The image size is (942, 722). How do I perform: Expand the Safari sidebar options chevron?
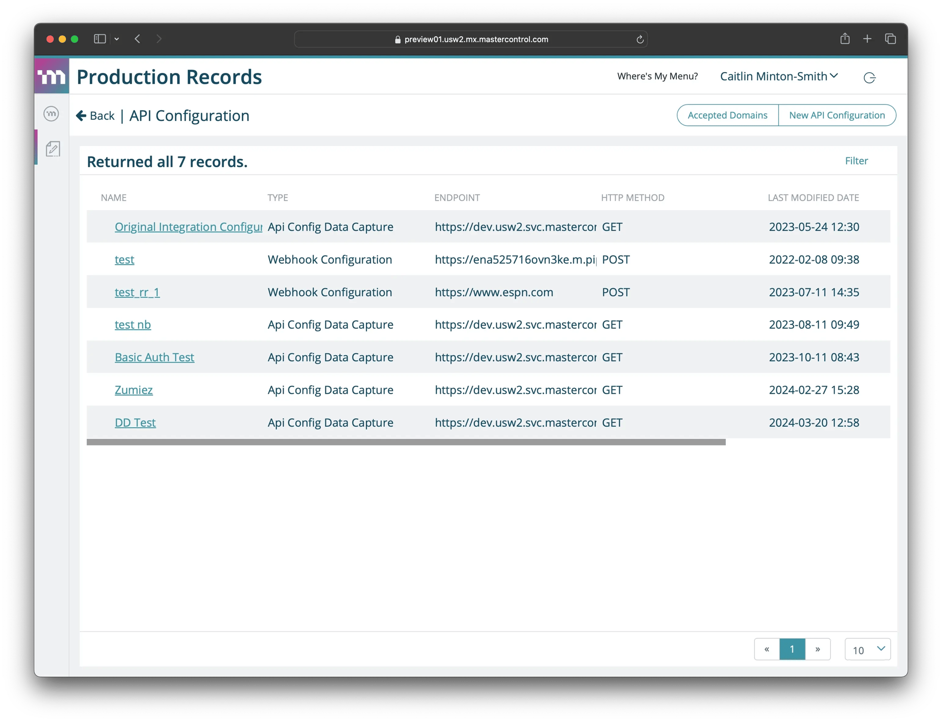click(117, 39)
